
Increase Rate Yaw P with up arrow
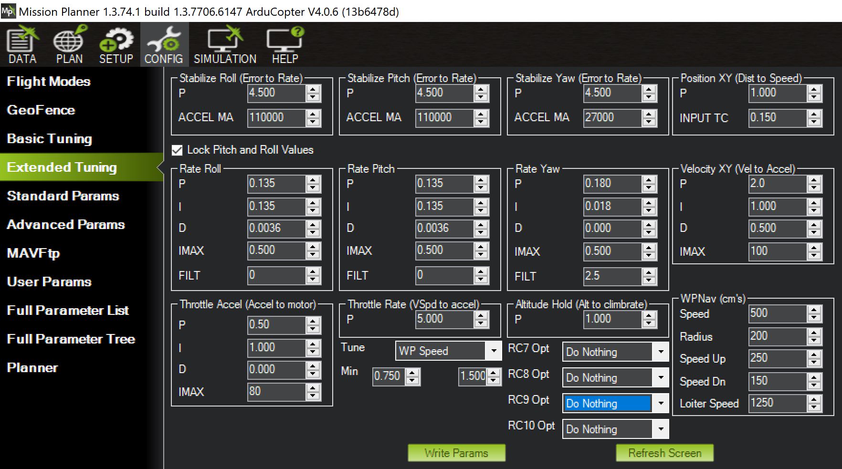point(649,180)
